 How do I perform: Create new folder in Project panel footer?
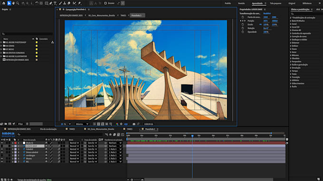(x=6, y=124)
